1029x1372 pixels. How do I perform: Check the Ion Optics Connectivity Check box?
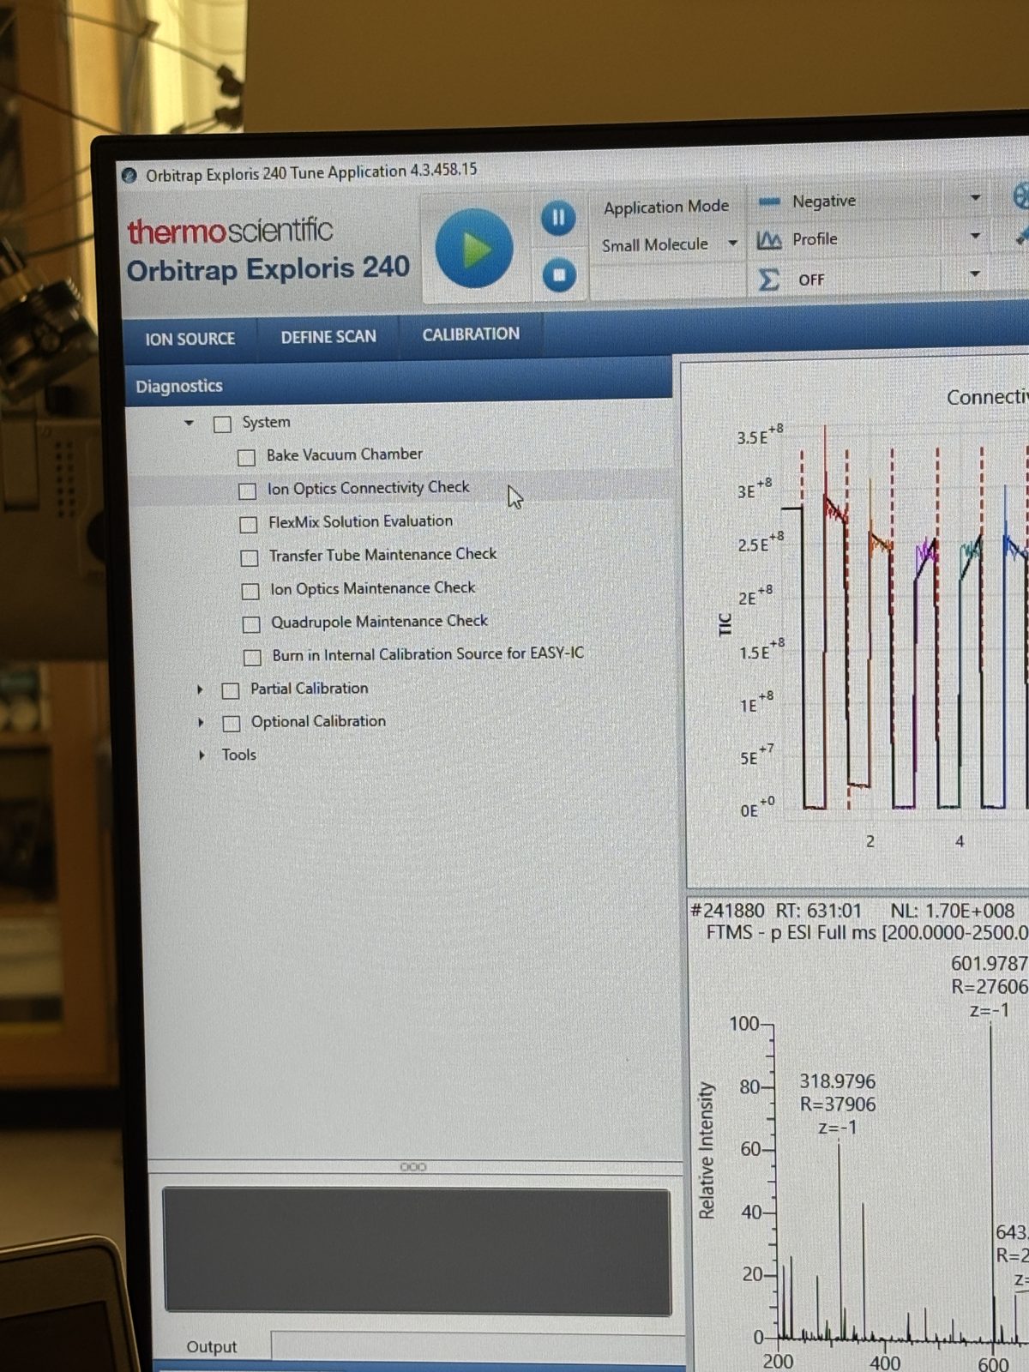click(x=247, y=490)
